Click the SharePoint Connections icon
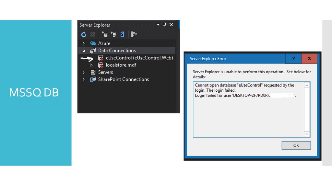This screenshot has height=186, width=332. pos(93,79)
